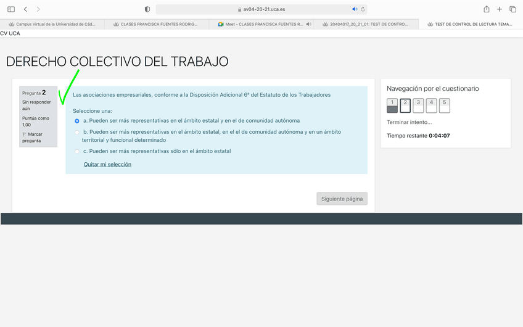Click Marcar pregunta to flag question
This screenshot has width=523, height=327.
pyautogui.click(x=32, y=138)
